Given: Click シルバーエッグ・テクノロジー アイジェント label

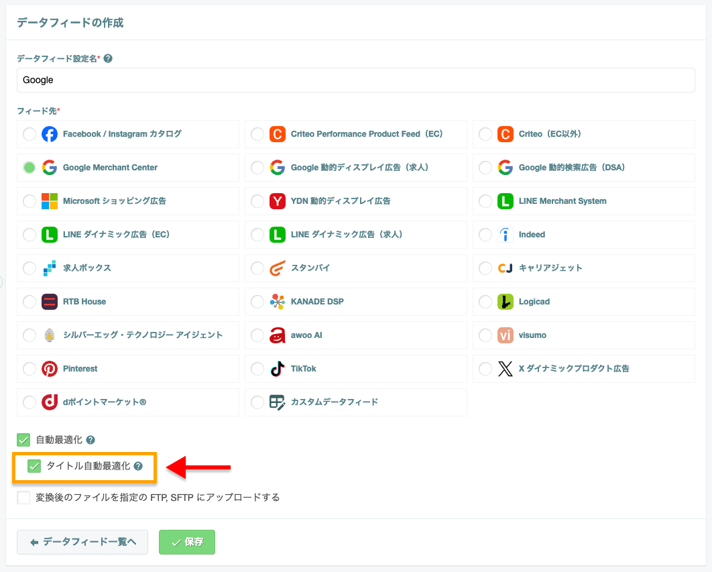Looking at the screenshot, I should [x=143, y=335].
